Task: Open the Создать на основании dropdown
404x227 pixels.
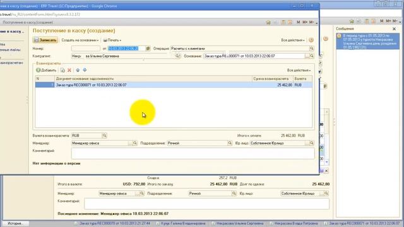Action: click(x=80, y=40)
